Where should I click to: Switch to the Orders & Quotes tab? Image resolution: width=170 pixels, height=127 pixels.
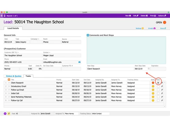click(x=14, y=76)
